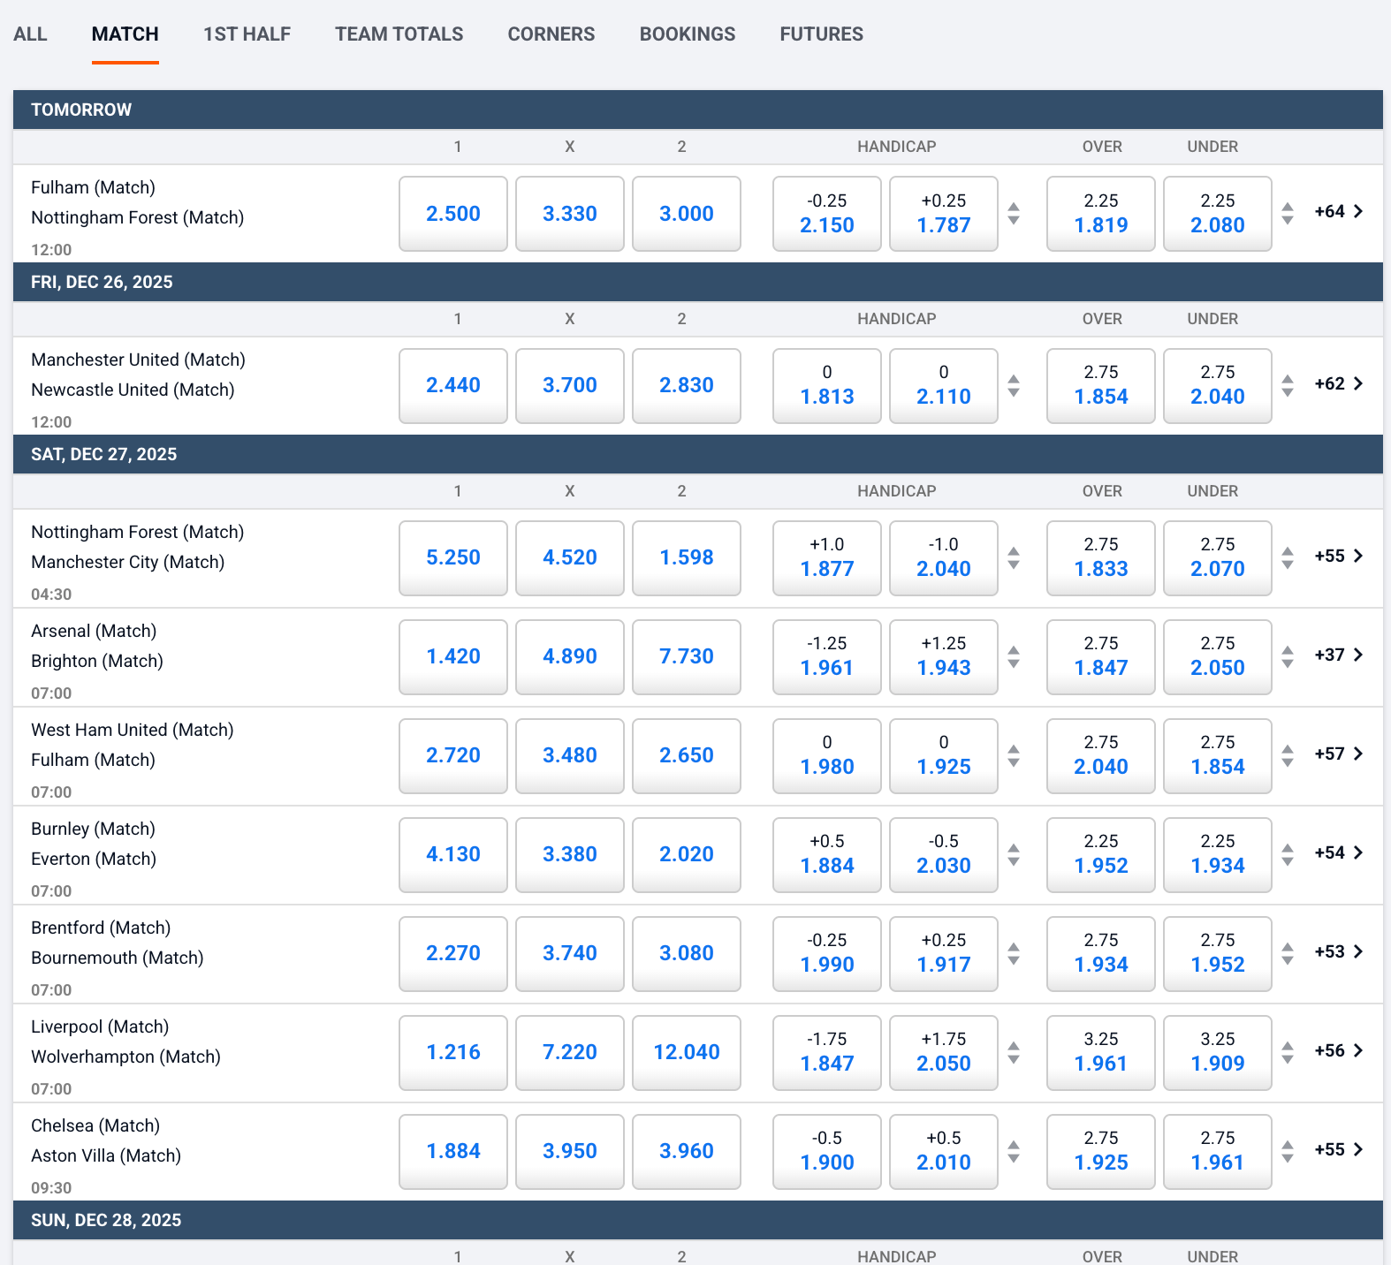Choose Liverpool -1.75 handicap at 1.847
This screenshot has width=1391, height=1265.
(827, 1053)
